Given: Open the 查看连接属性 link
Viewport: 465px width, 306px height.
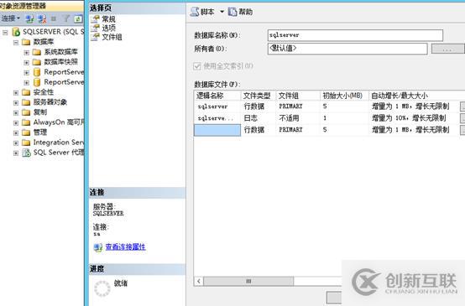Looking at the screenshot, I should (x=125, y=246).
